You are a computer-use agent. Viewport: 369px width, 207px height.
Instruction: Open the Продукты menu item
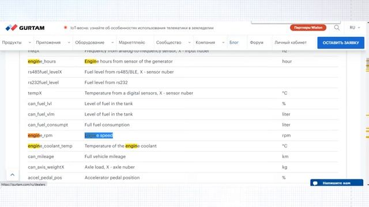click(x=12, y=43)
